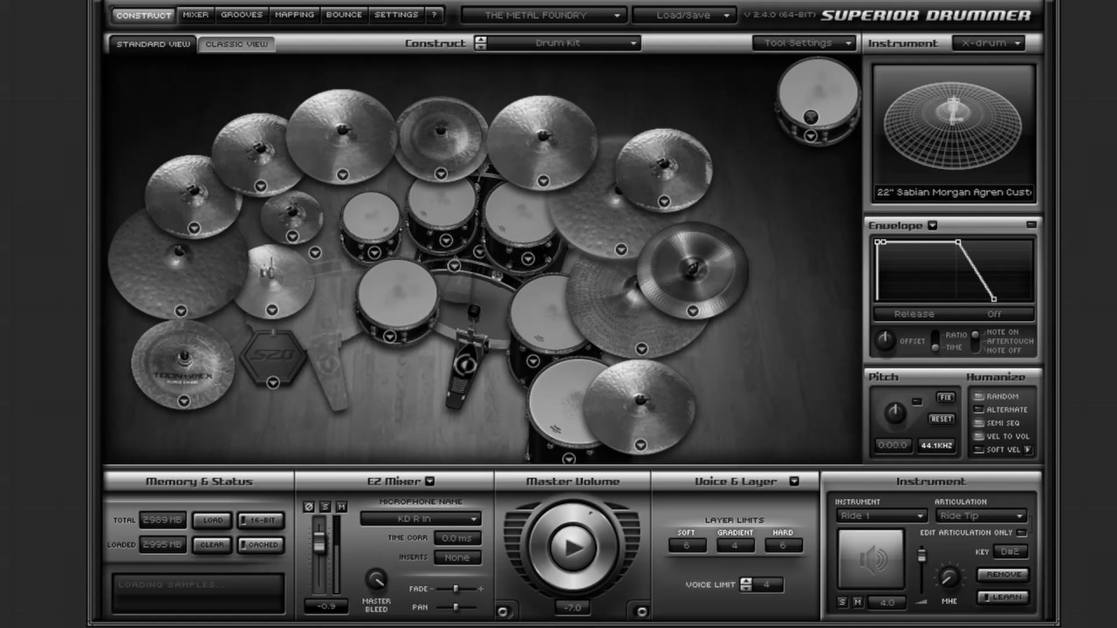
Task: Click the left corner icon below Master Volume
Action: (x=503, y=611)
